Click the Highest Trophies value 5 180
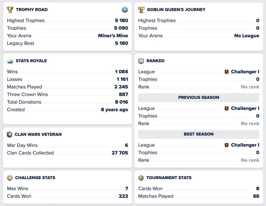The width and height of the screenshot is (266, 206). point(121,20)
